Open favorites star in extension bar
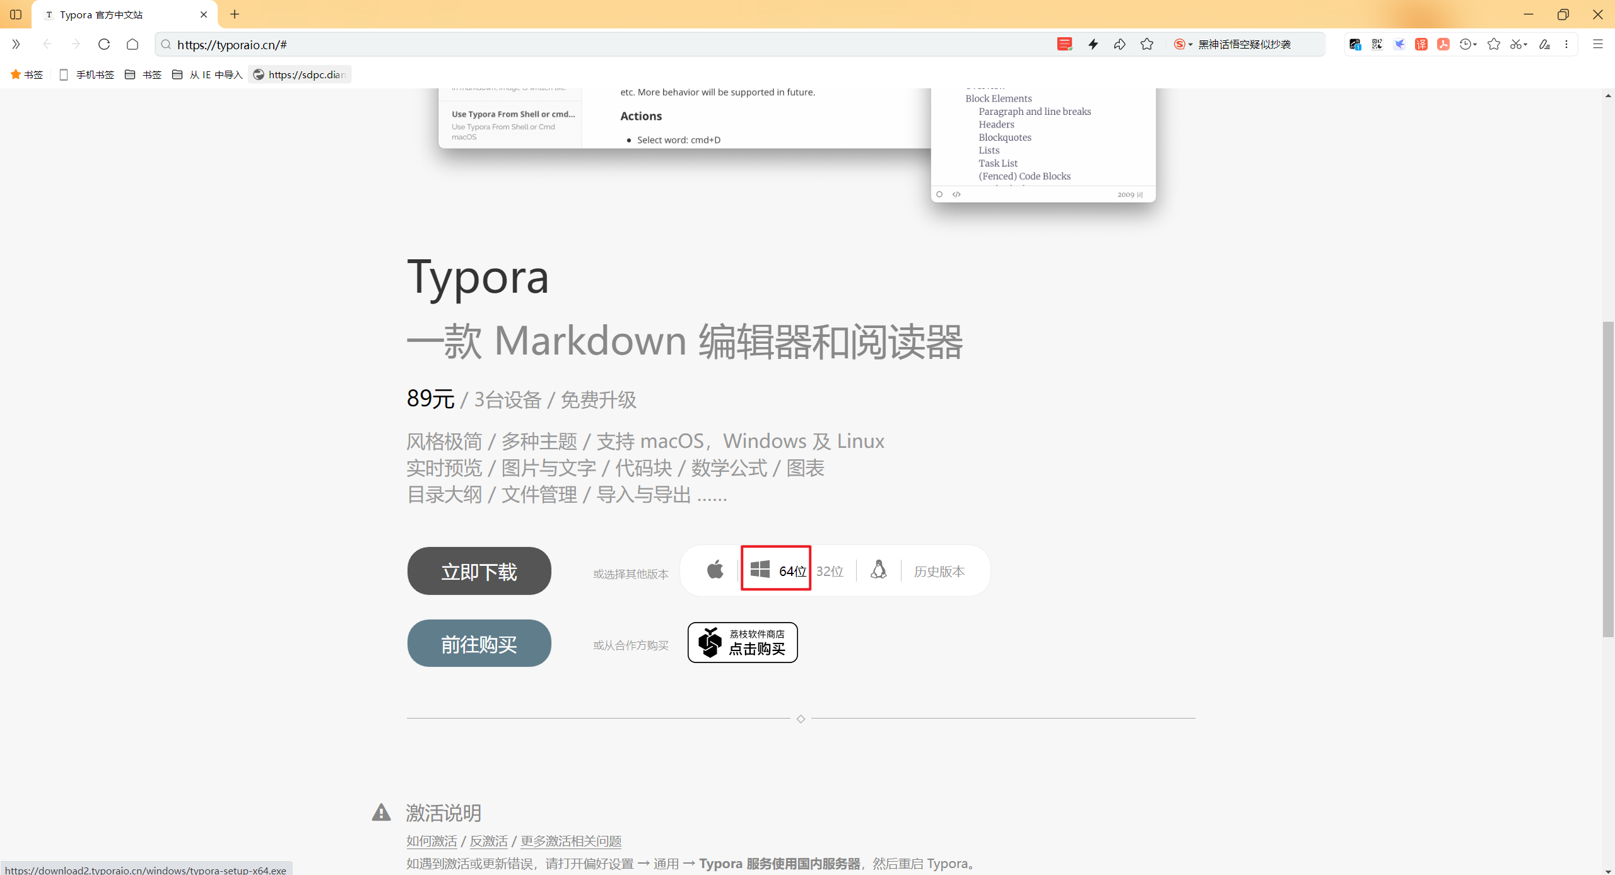This screenshot has width=1615, height=875. (x=1494, y=44)
